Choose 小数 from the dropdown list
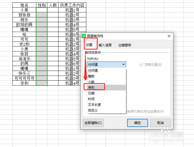Viewport: 194px width, 147px height. 107,82
